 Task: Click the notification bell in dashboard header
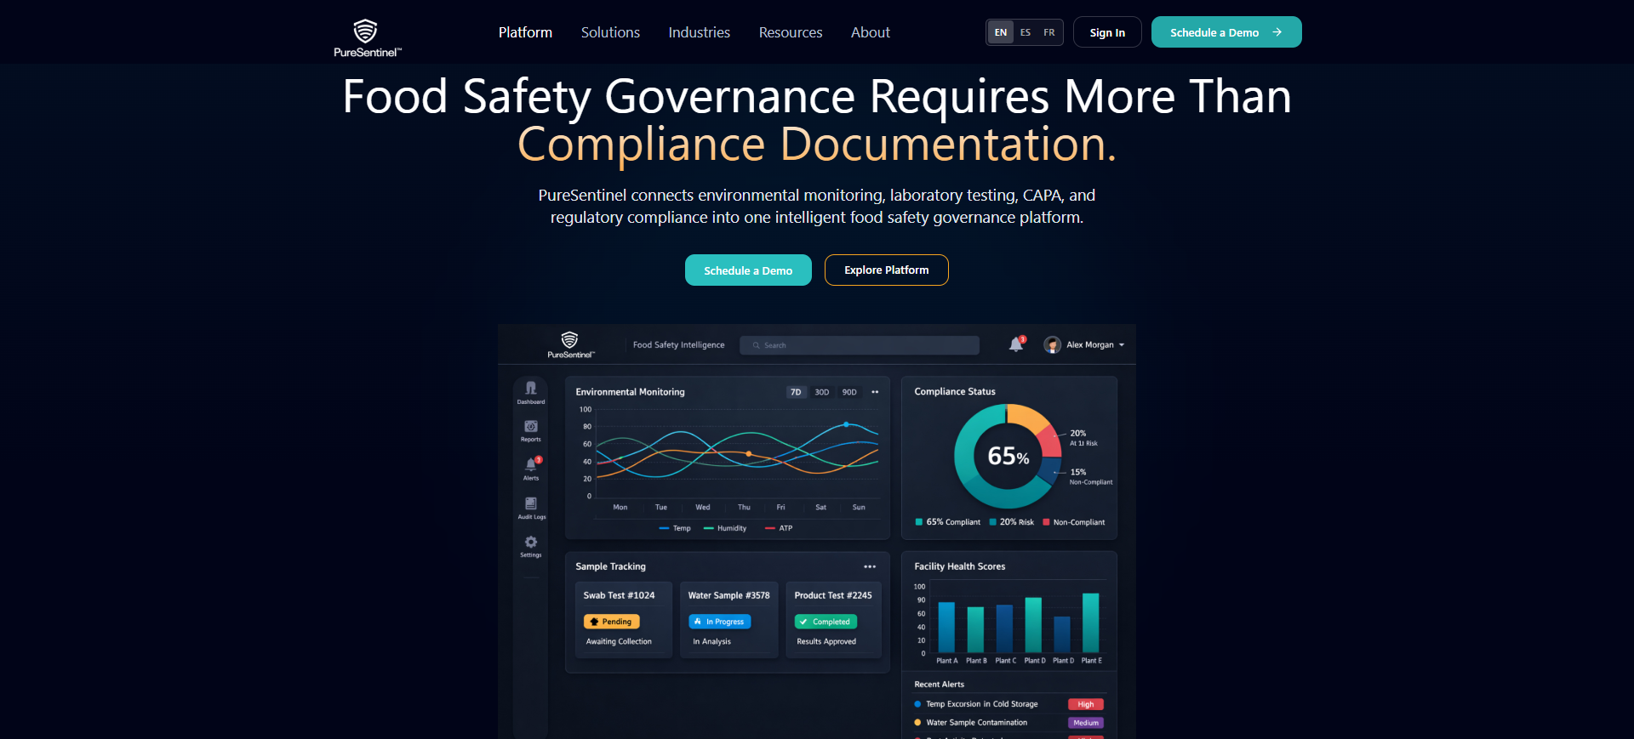click(x=1016, y=344)
